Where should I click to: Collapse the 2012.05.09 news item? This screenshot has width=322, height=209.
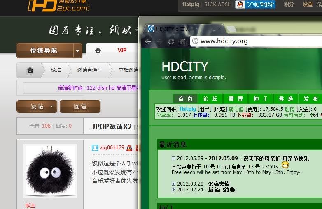pos(173,158)
